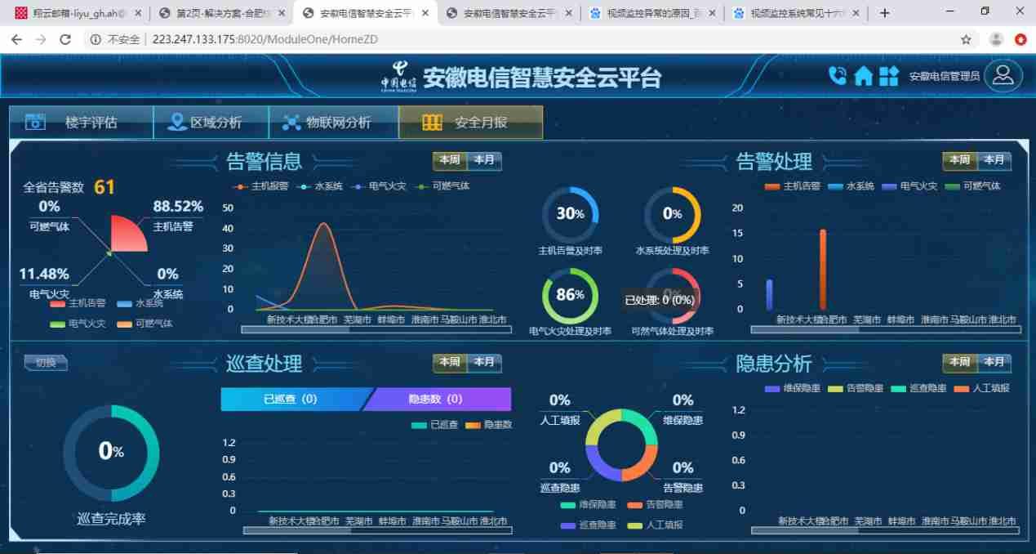The height and width of the screenshot is (554, 1036).
Task: Click the network nodes icon on 物联网分析
Action: pos(291,123)
